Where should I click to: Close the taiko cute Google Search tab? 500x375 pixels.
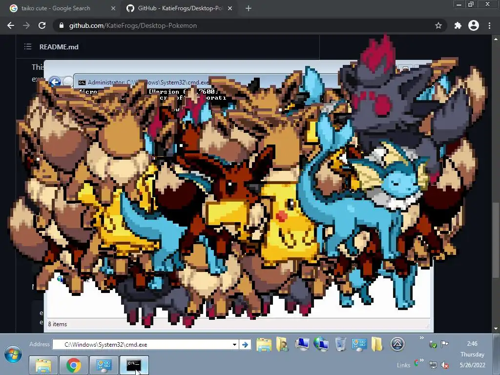tap(113, 9)
